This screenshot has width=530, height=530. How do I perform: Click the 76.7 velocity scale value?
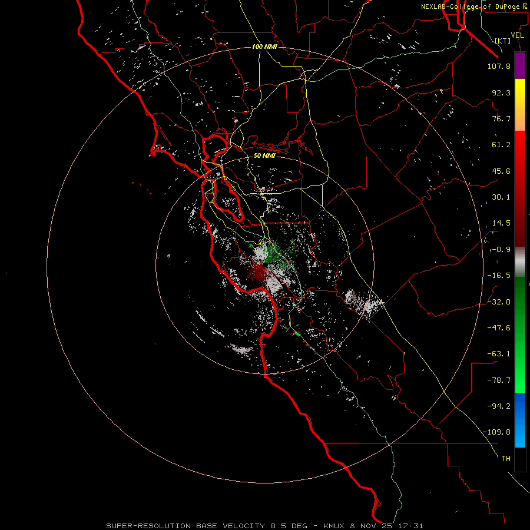(501, 118)
